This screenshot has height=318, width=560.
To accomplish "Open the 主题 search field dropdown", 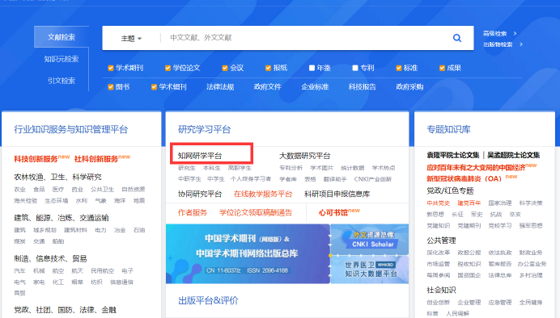I will click(131, 38).
